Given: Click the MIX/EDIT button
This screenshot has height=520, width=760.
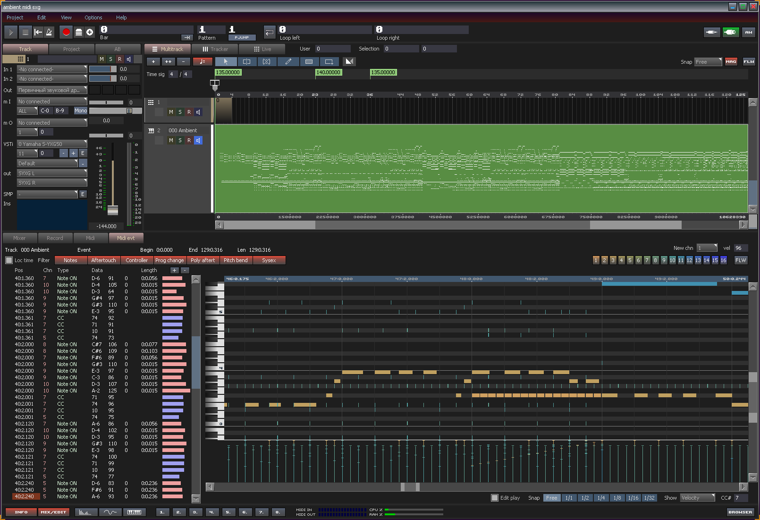Looking at the screenshot, I should coord(53,512).
